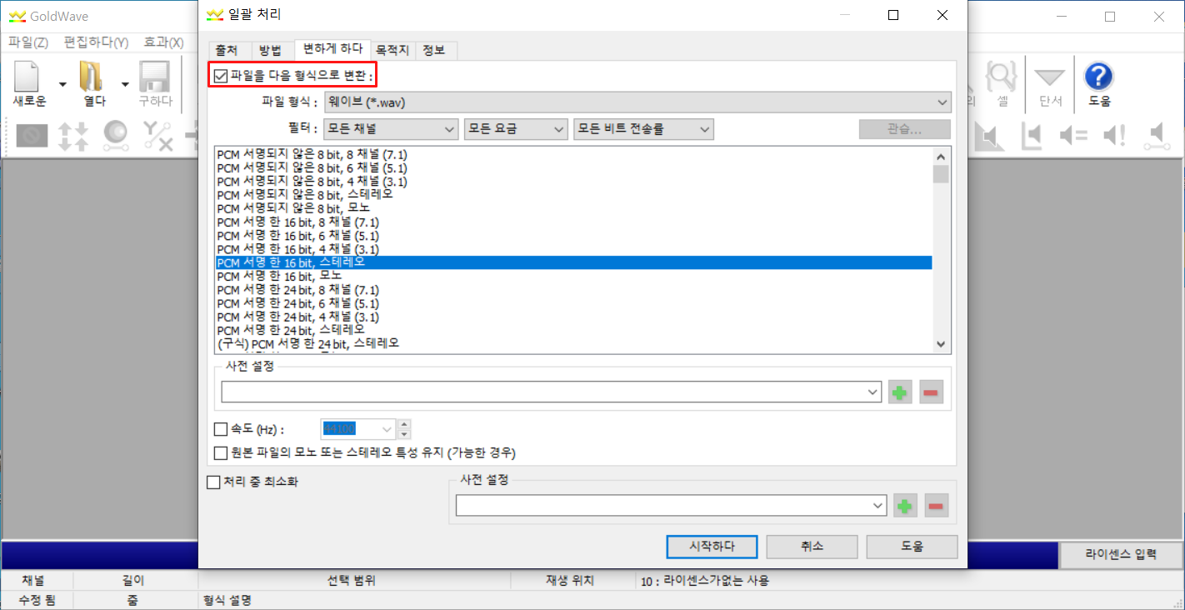The image size is (1185, 610).
Task: Open the arrow next to 열다
Action: [x=125, y=83]
